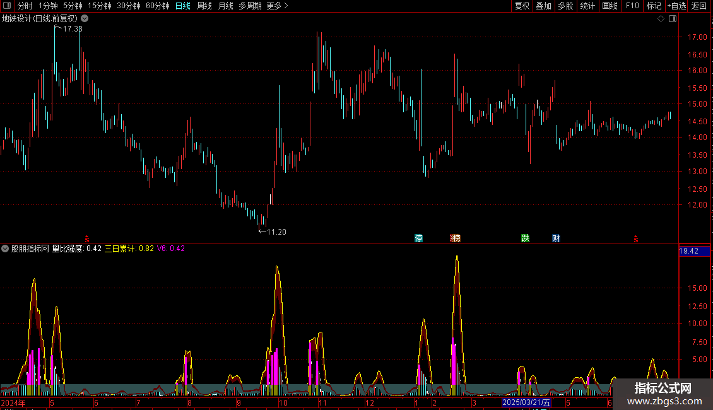Click the 12.00 price axis label
Screen dimensions: 713x410
(x=697, y=205)
